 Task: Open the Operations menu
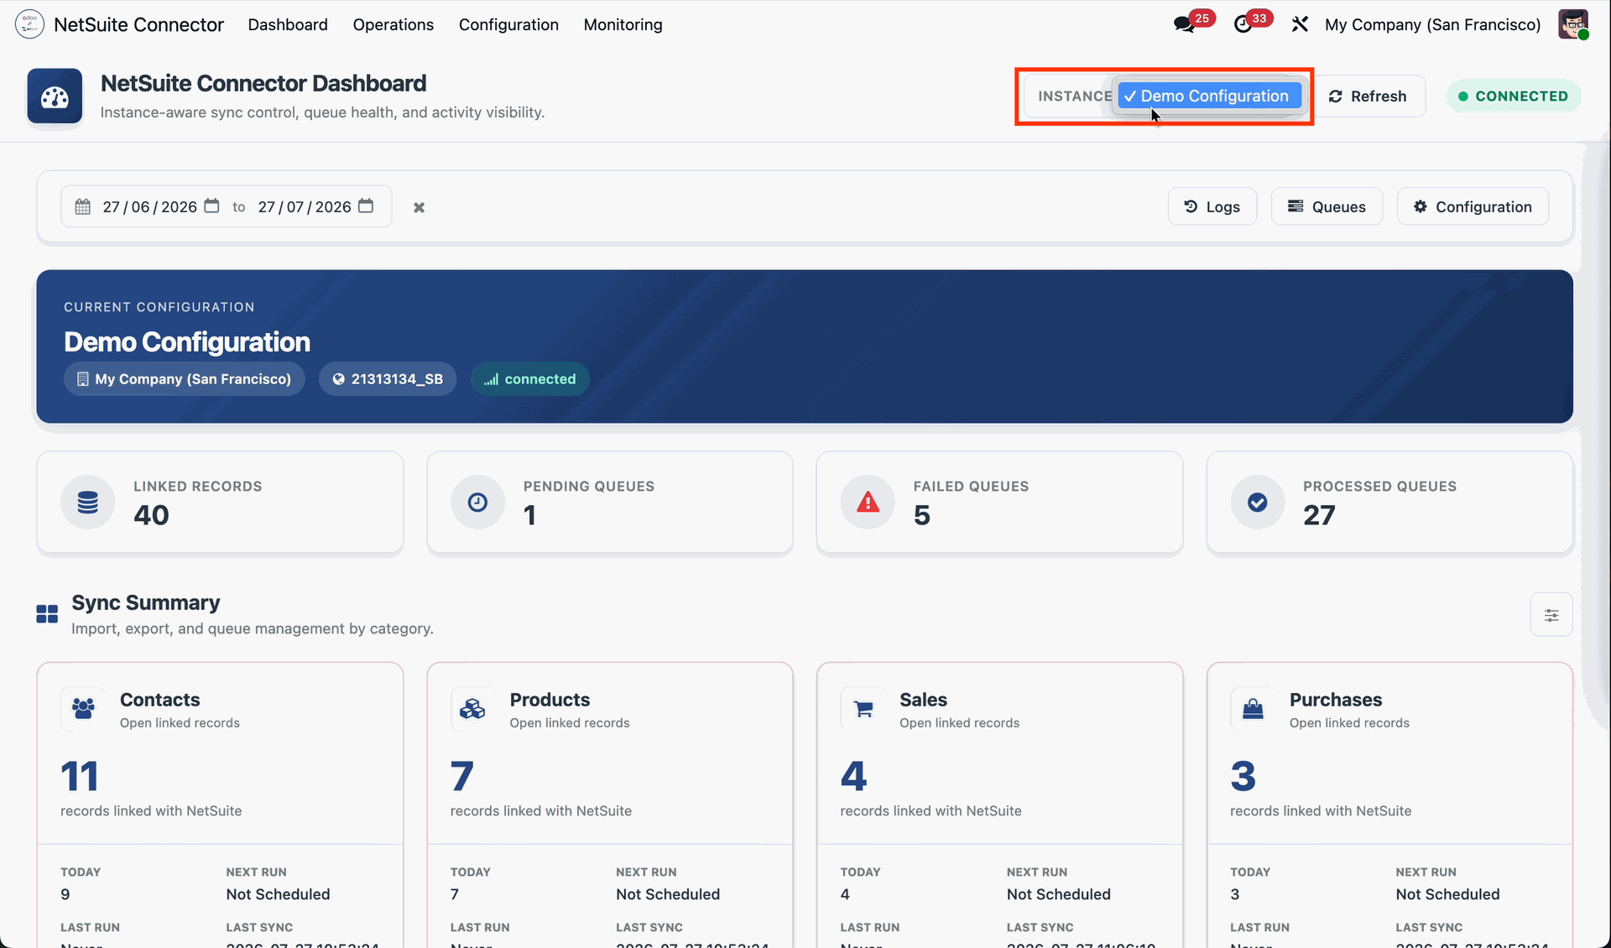coord(394,24)
